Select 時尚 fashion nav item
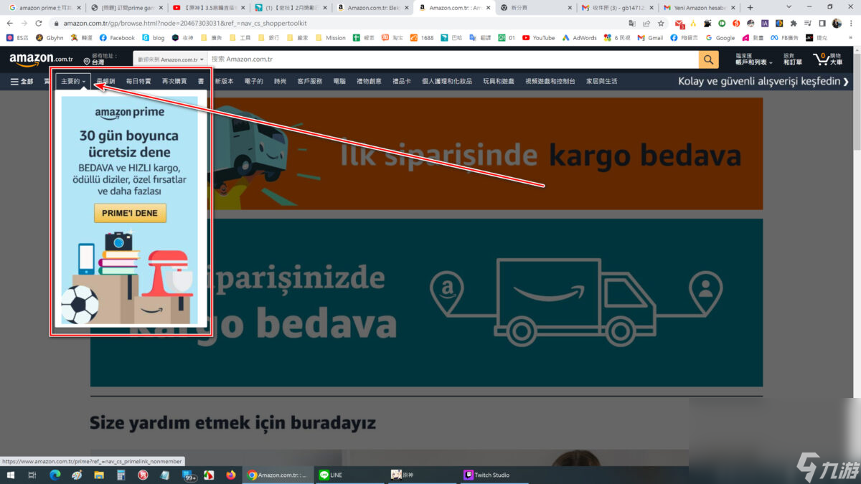This screenshot has width=861, height=484. [280, 81]
